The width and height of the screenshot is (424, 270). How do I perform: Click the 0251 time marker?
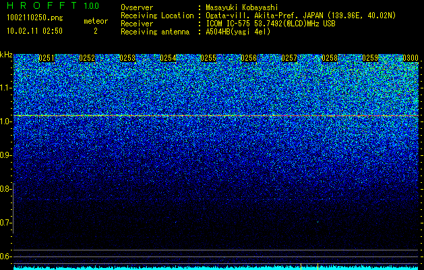coord(47,58)
